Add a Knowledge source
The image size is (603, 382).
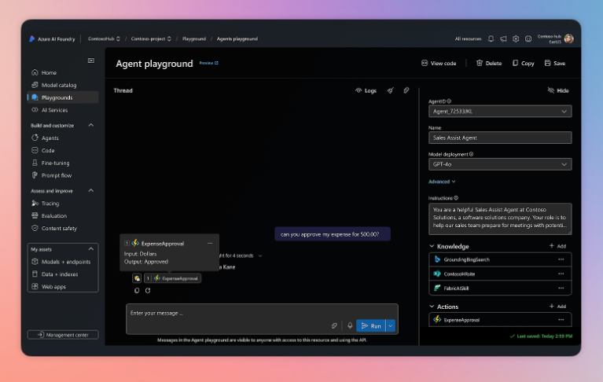(x=557, y=246)
